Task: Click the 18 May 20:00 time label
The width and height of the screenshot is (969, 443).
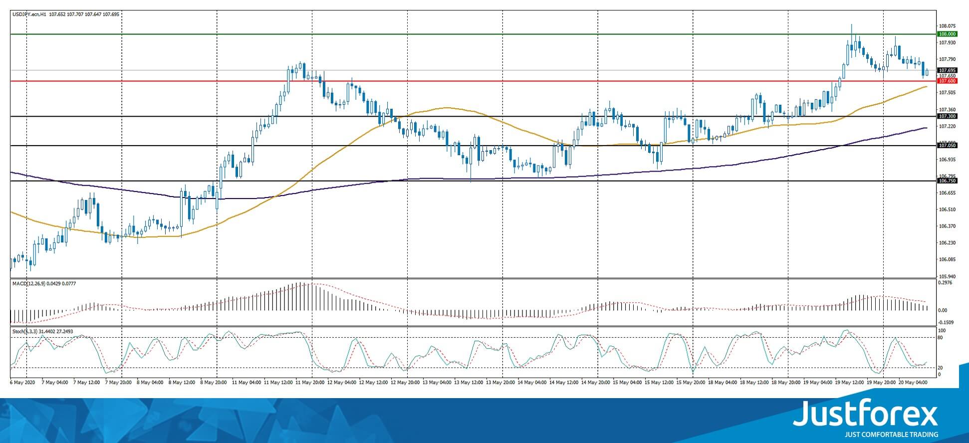Action: click(787, 383)
